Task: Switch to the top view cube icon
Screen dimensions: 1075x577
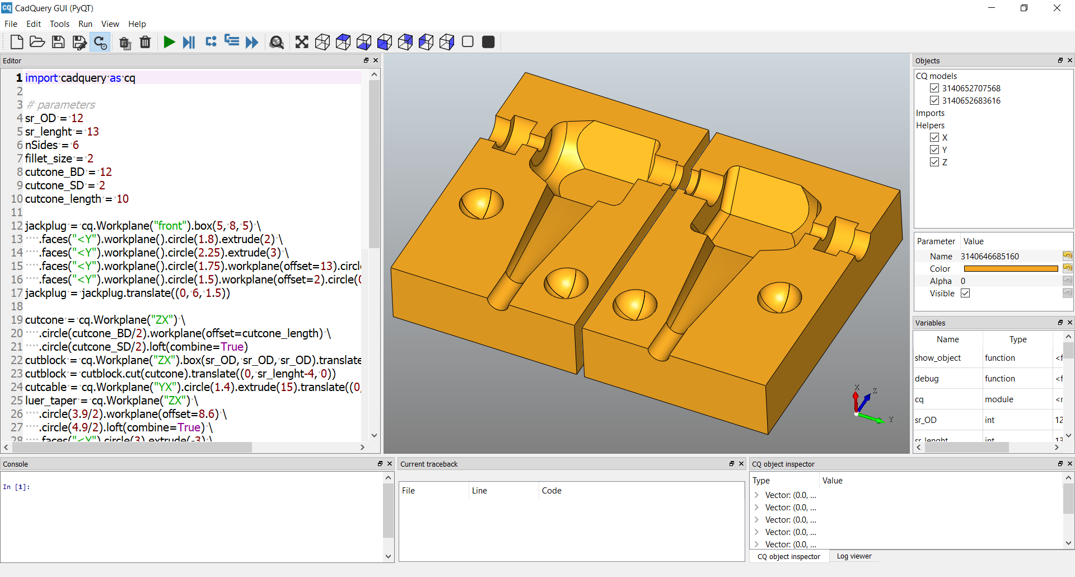Action: coord(343,42)
